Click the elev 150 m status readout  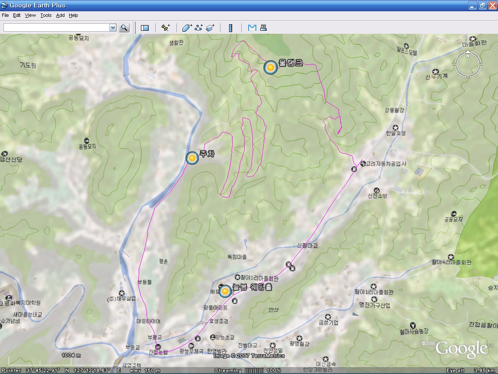(x=145, y=371)
